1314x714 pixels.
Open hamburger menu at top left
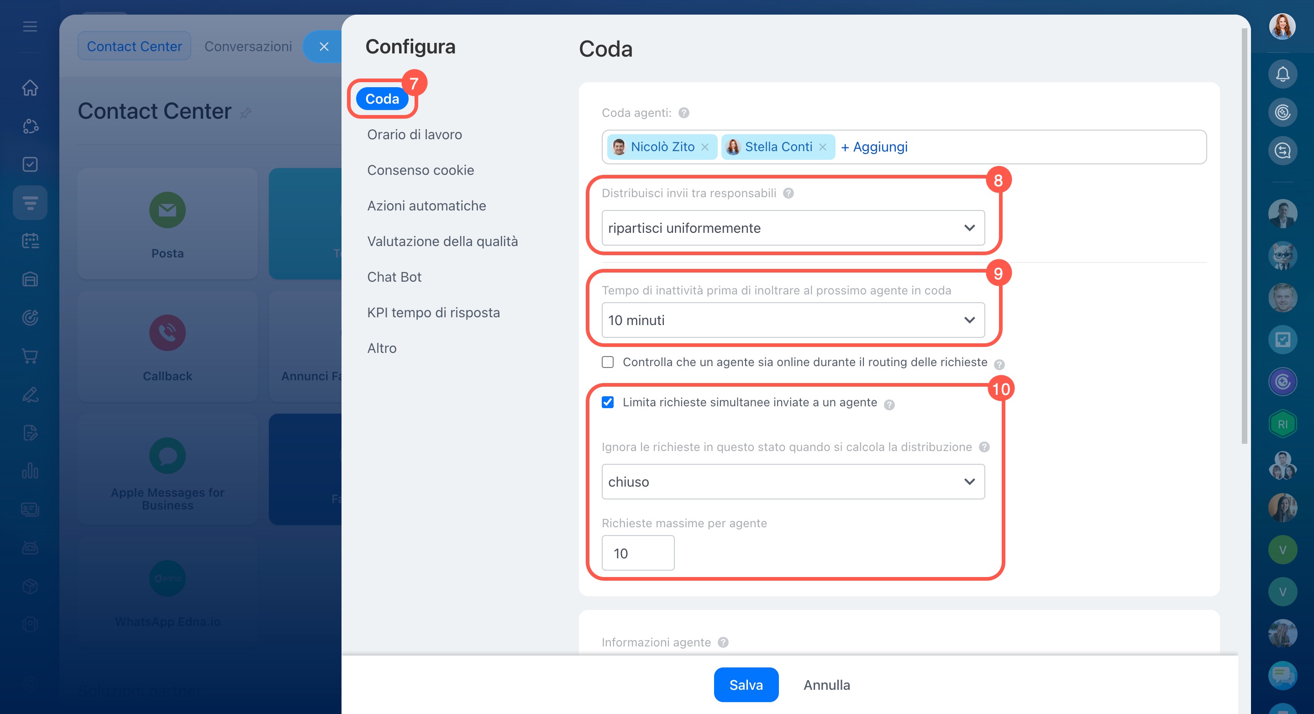click(x=30, y=26)
